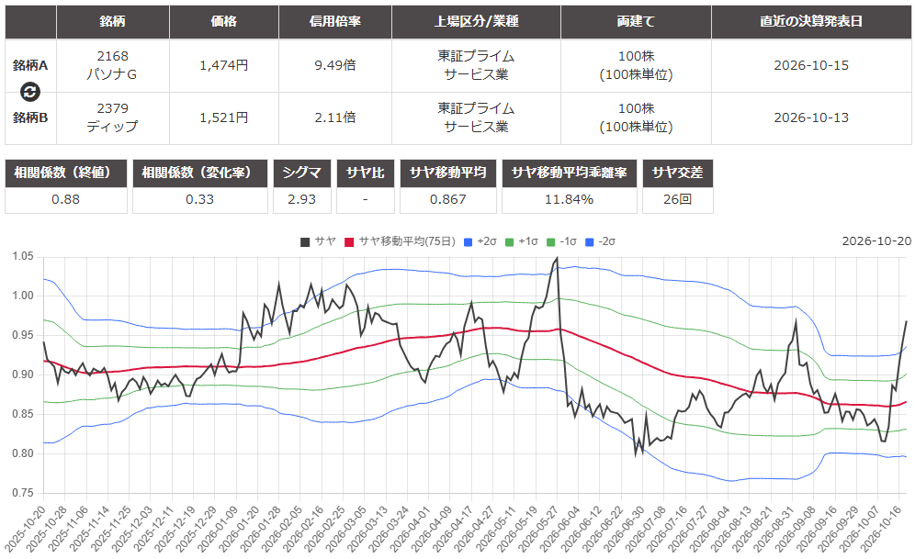This screenshot has height=559, width=915.
Task: Click the 11.84% deviation rate value
Action: (569, 200)
